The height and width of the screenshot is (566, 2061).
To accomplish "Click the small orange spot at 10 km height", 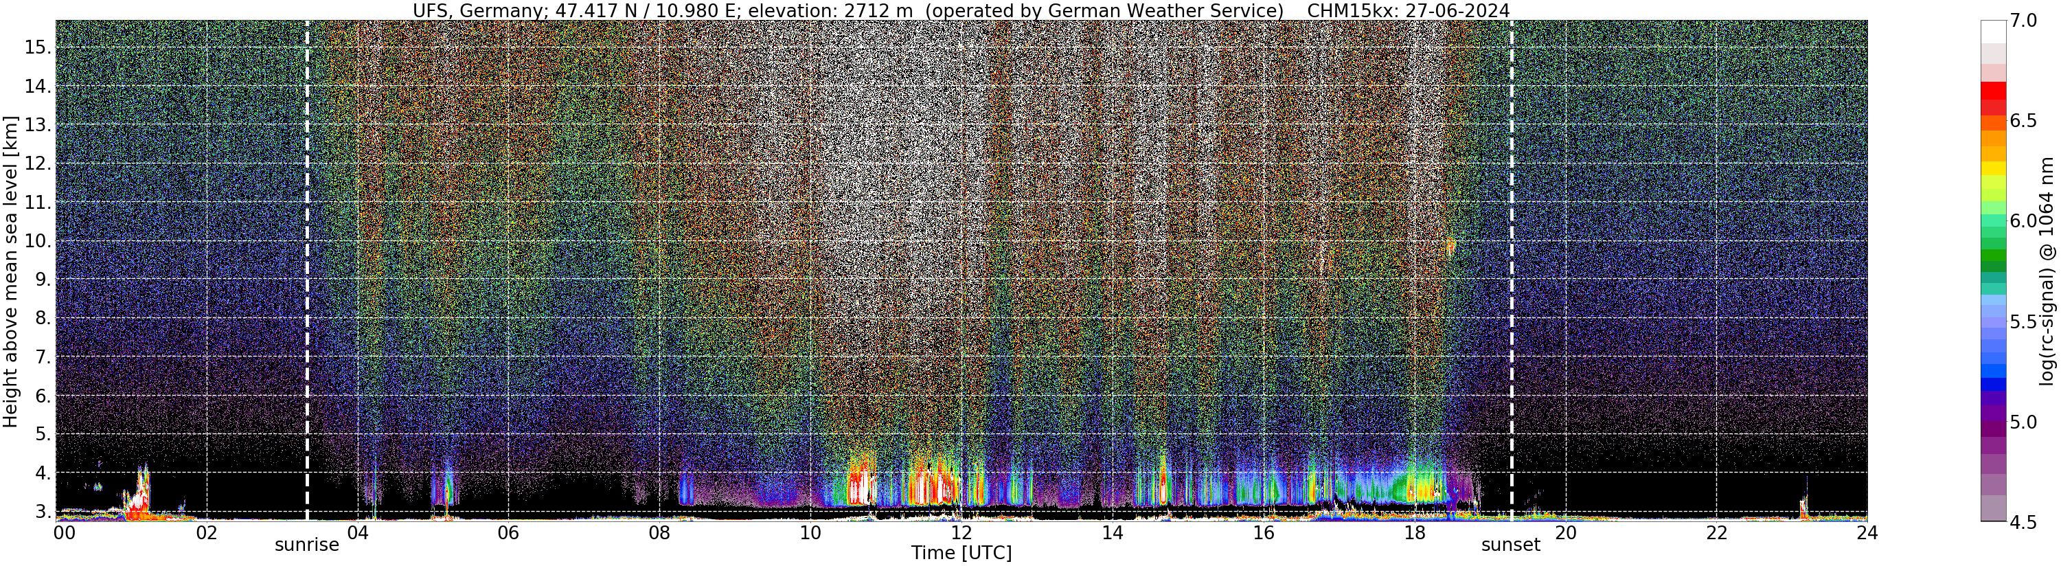I will (x=1449, y=245).
